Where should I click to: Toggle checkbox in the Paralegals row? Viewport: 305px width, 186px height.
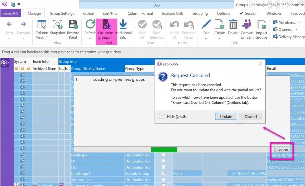(x=164, y=155)
